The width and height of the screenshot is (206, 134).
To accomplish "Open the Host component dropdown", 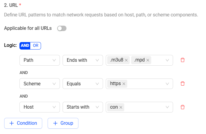I will pyautogui.click(x=40, y=107).
